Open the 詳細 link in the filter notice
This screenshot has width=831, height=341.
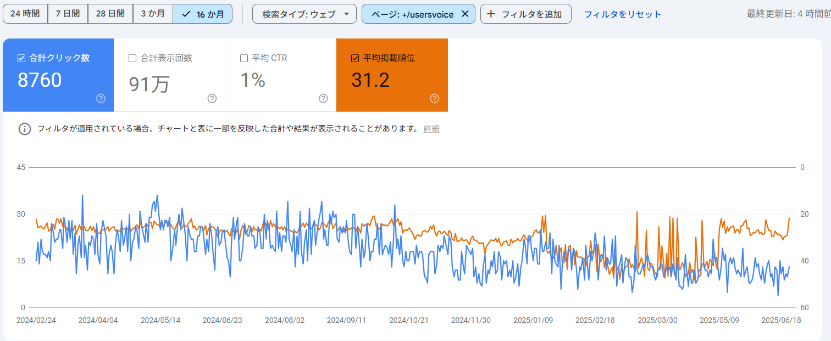[x=431, y=129]
